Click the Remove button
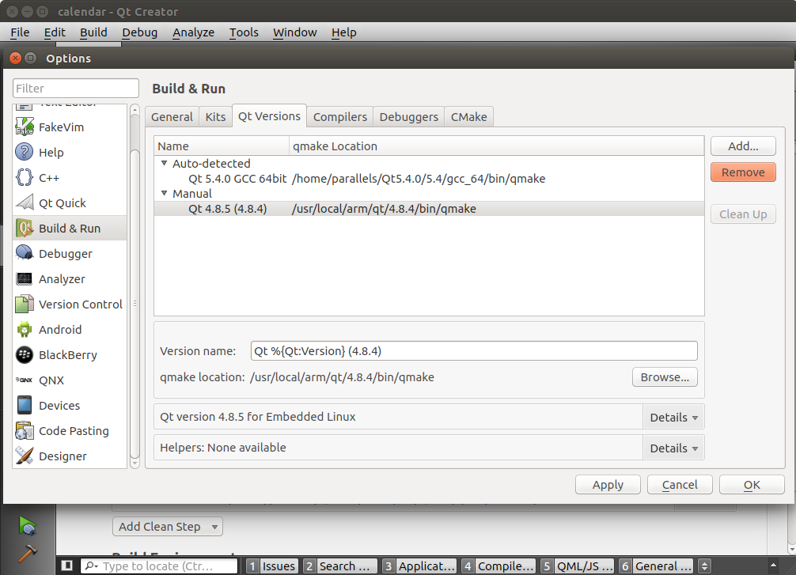This screenshot has width=796, height=575. pos(743,172)
